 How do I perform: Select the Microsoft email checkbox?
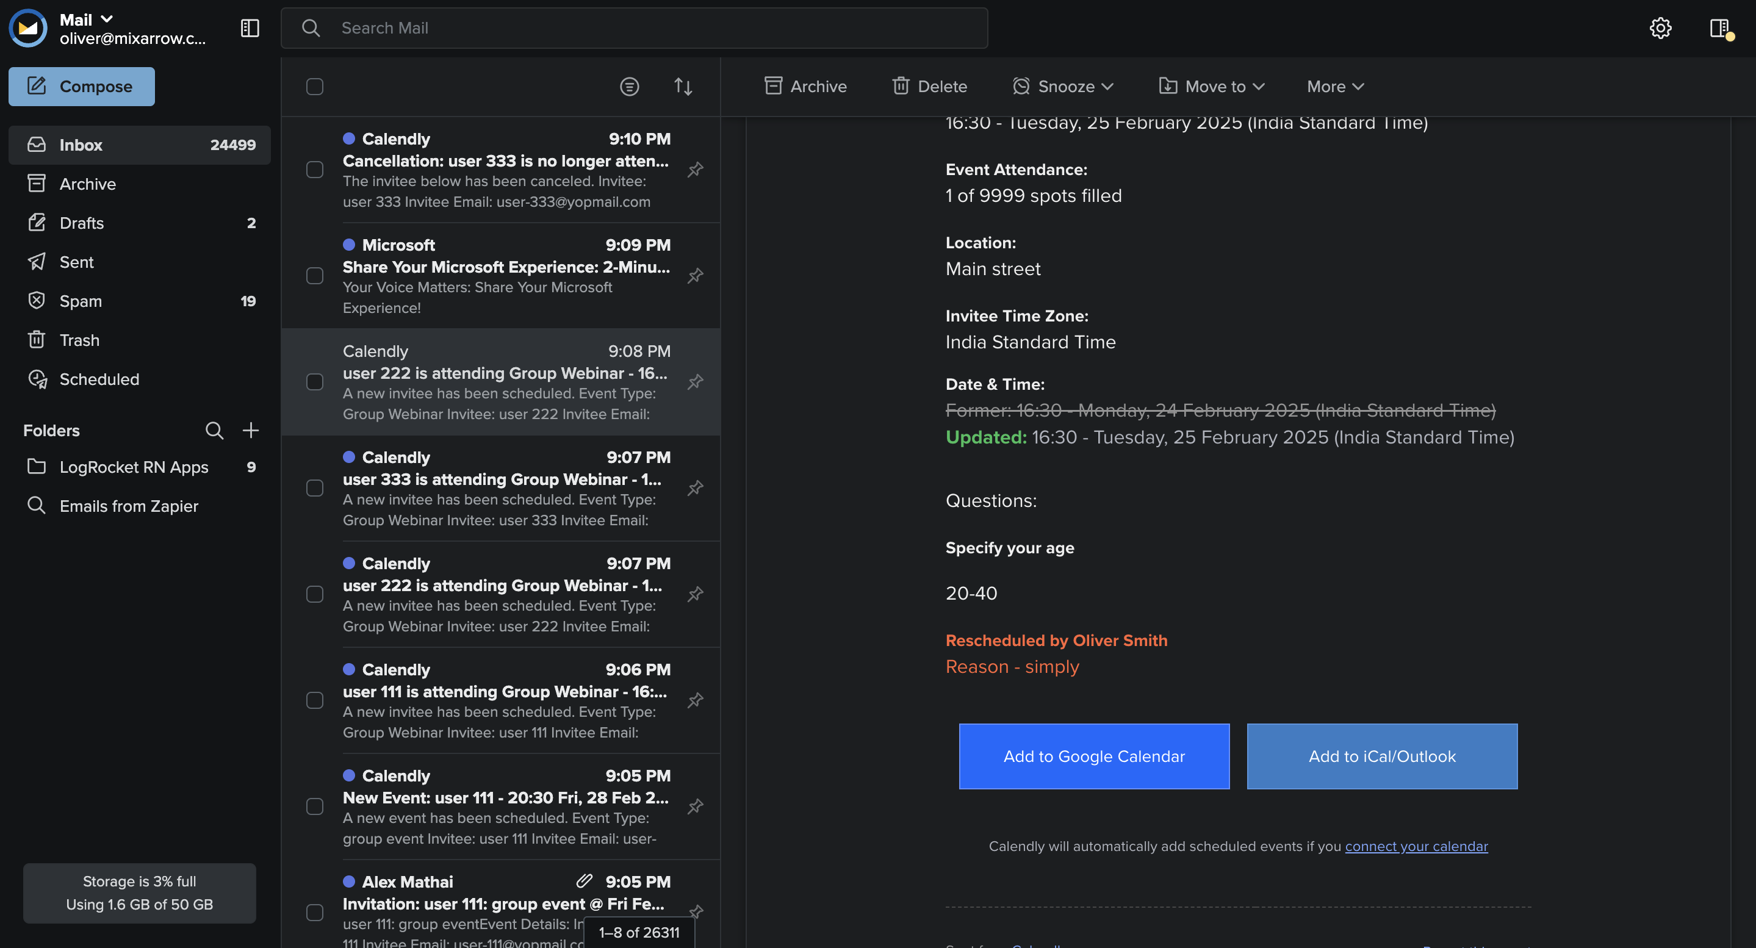point(314,276)
